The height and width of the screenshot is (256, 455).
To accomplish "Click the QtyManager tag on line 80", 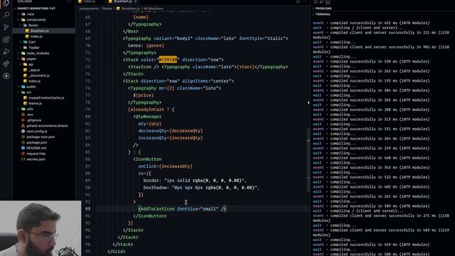I will pyautogui.click(x=149, y=117).
